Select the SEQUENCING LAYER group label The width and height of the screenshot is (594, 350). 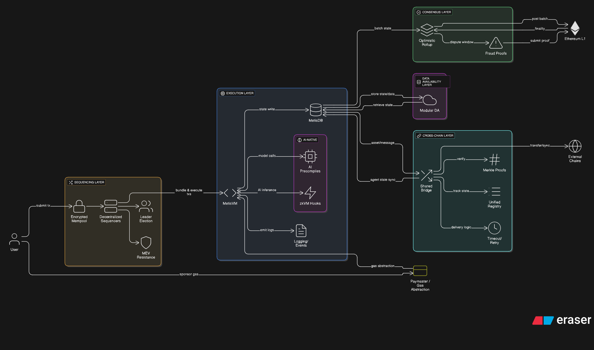tap(86, 182)
